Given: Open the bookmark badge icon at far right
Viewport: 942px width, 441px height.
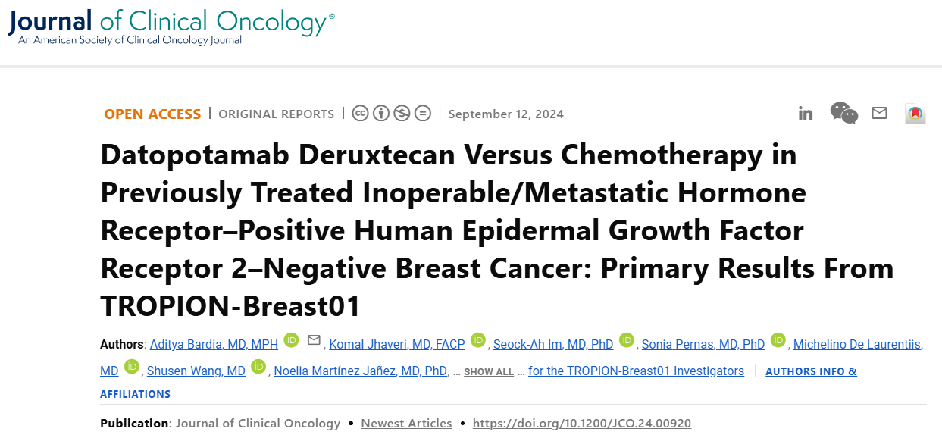Looking at the screenshot, I should (915, 114).
